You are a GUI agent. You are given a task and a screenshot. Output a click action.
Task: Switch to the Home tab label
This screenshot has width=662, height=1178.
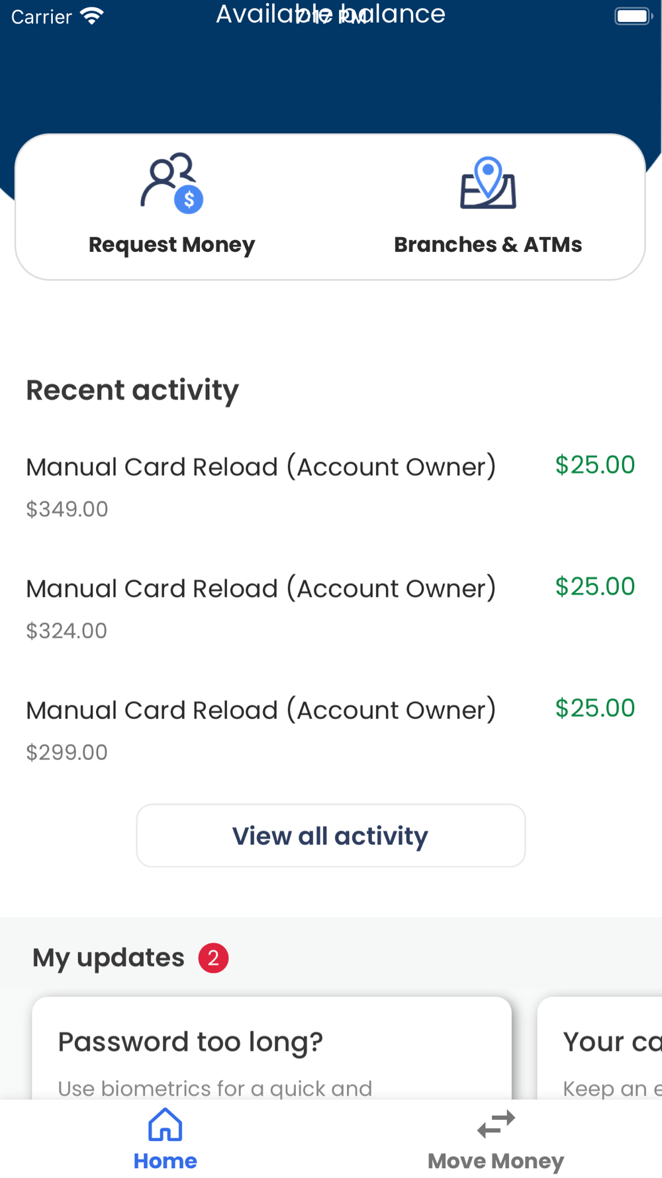(165, 1161)
